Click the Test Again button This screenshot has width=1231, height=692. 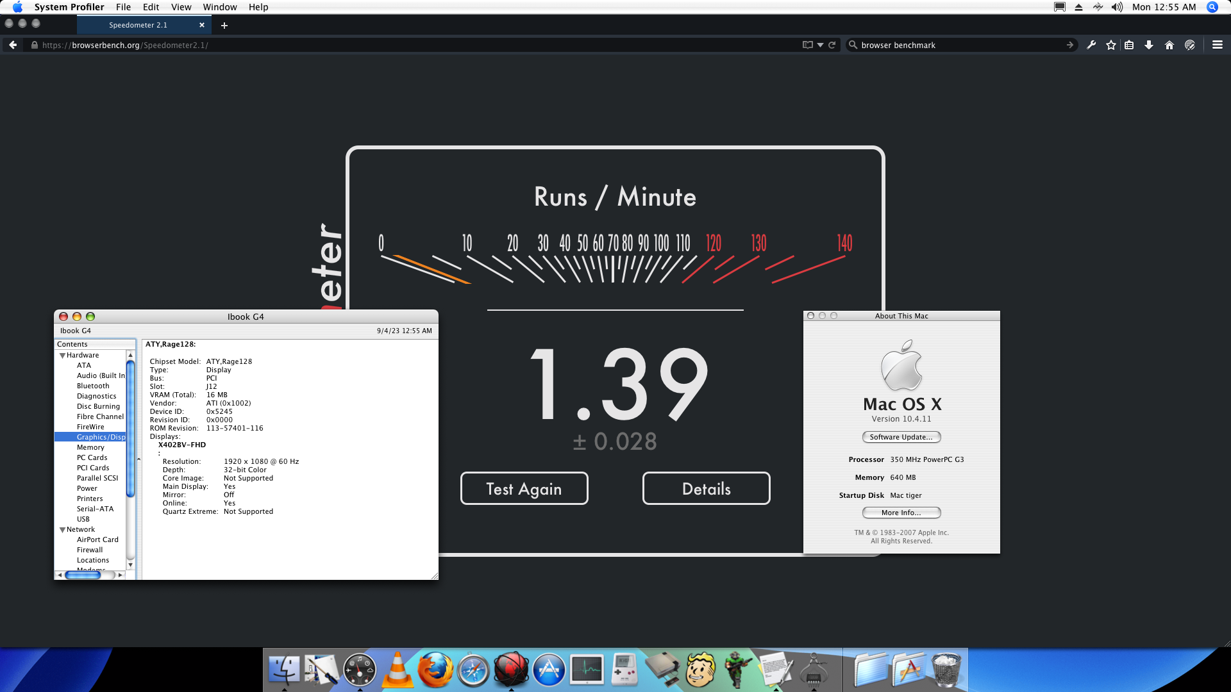pos(524,489)
